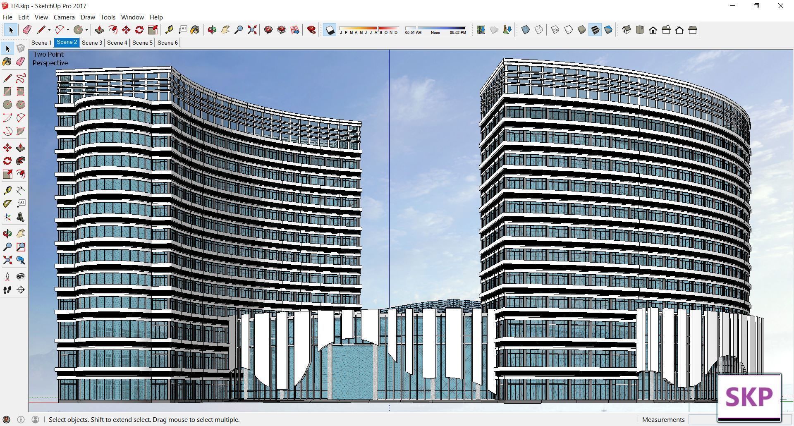
Task: Select the Make Component tool
Action: click(21, 49)
